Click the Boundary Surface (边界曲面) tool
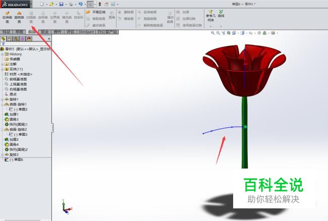The image size is (328, 221). point(55,17)
